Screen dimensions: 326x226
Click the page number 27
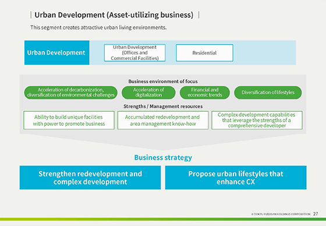pos(316,214)
